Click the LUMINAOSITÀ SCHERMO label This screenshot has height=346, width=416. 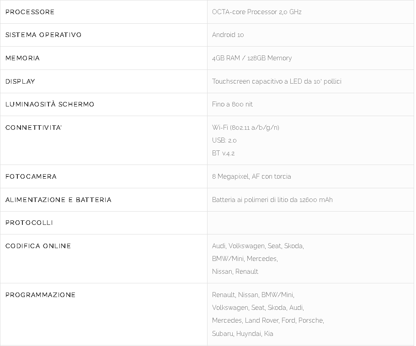(x=50, y=104)
